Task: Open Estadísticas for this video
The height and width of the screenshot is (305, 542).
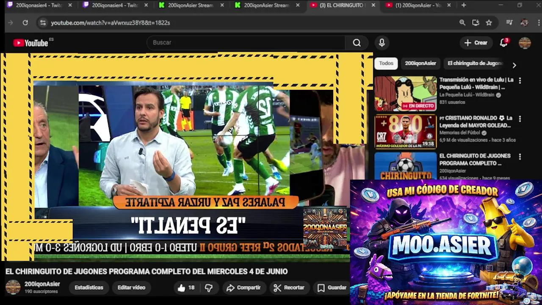Action: pyautogui.click(x=89, y=288)
